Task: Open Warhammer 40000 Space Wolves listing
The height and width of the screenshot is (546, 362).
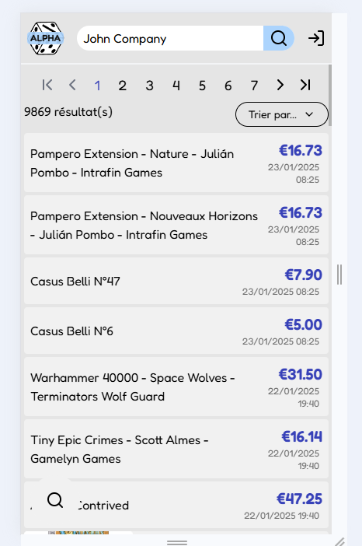Action: (x=176, y=387)
